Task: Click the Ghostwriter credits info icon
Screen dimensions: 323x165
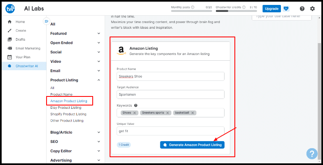Action: (x=244, y=7)
